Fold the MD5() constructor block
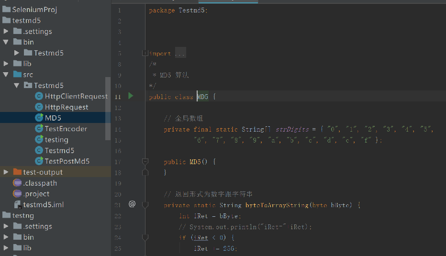The image size is (446, 256). point(145,162)
